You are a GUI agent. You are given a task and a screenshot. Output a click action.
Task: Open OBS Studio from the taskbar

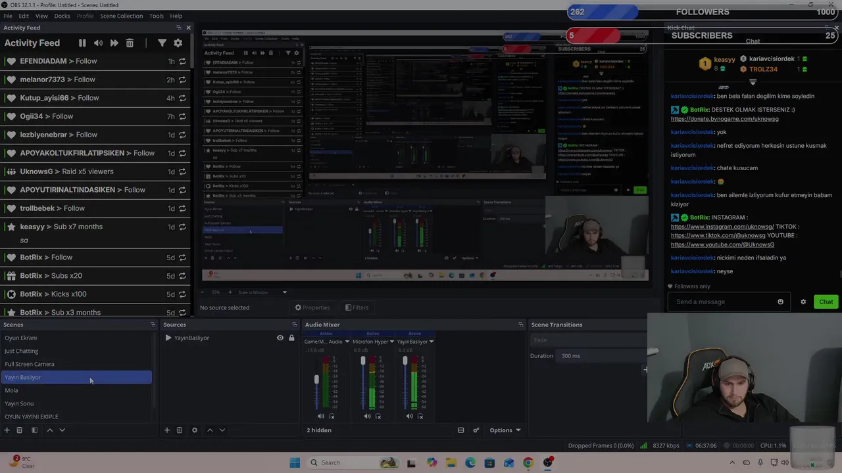click(x=548, y=462)
